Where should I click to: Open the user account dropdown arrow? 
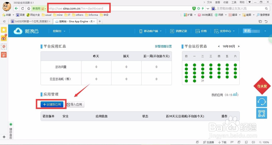(x=265, y=31)
